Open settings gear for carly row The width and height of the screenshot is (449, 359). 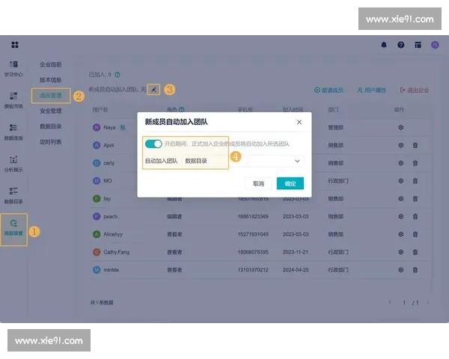coord(401,163)
